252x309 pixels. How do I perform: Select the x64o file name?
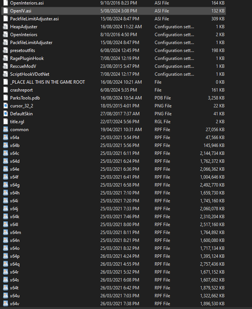pos(15,248)
